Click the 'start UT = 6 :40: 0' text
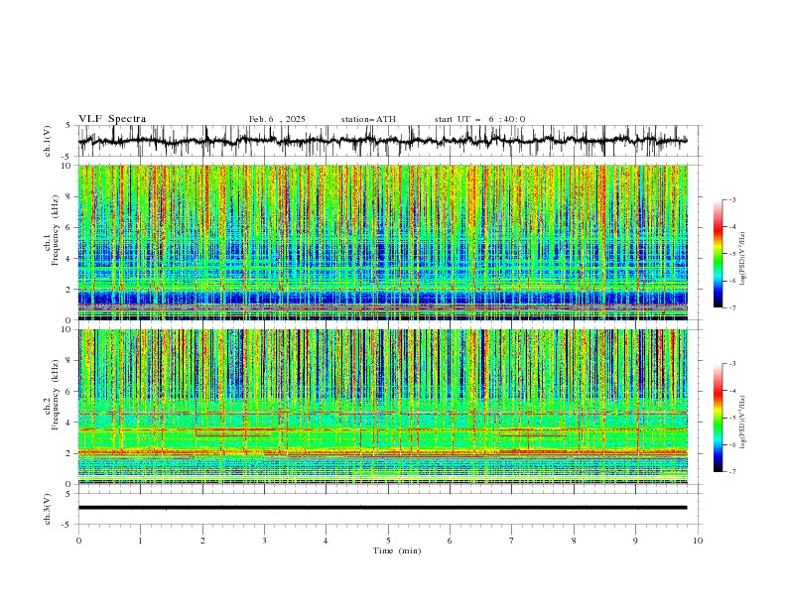 pos(479,119)
